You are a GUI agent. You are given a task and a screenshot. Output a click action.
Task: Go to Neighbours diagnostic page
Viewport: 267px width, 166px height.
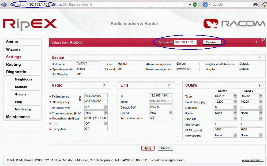click(x=24, y=79)
